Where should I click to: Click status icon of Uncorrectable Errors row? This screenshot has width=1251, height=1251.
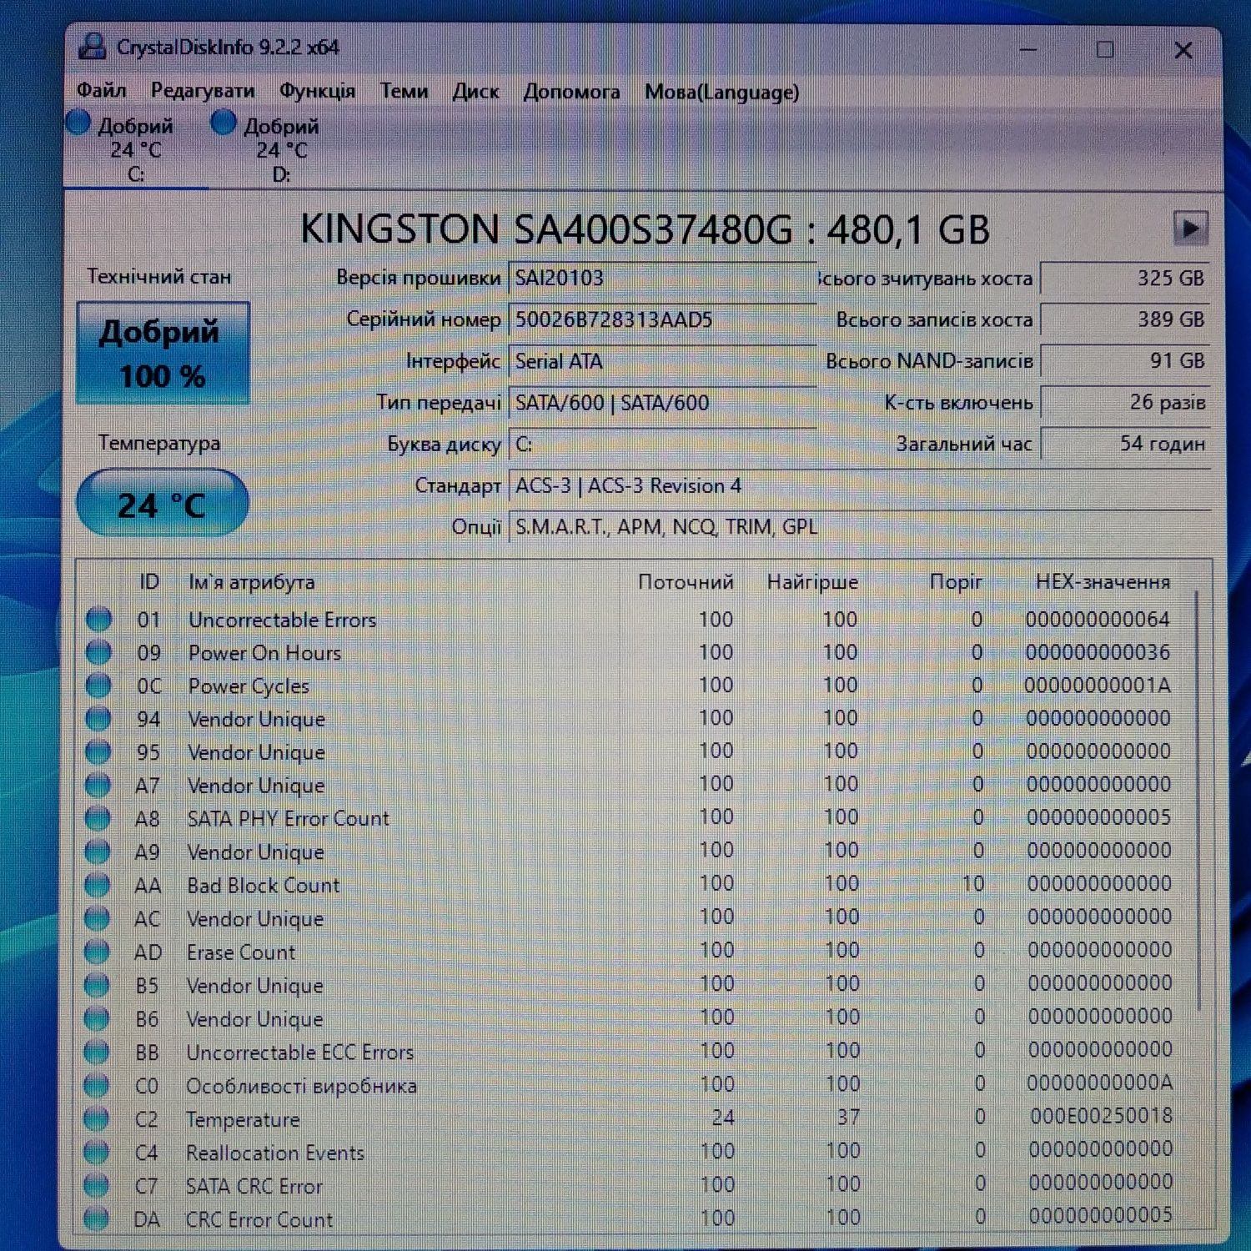click(x=98, y=619)
